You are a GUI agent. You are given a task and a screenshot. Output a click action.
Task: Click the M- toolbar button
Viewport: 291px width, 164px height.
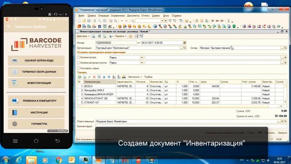(222, 21)
